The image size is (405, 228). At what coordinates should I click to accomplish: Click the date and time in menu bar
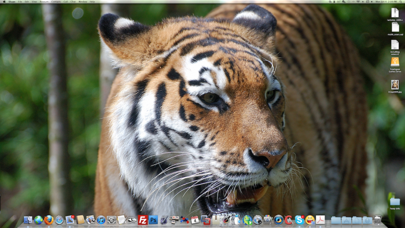[385, 2]
